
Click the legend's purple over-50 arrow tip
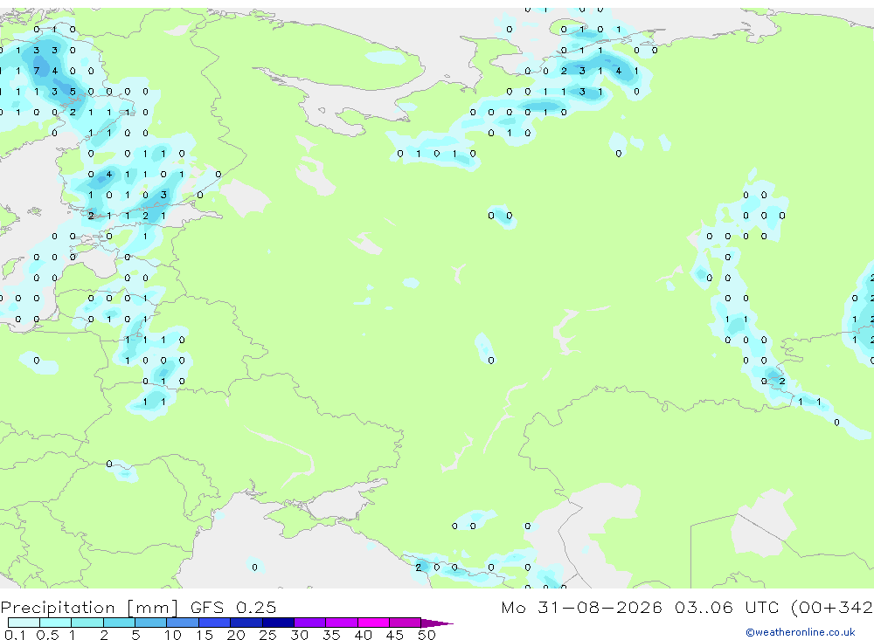(x=438, y=623)
